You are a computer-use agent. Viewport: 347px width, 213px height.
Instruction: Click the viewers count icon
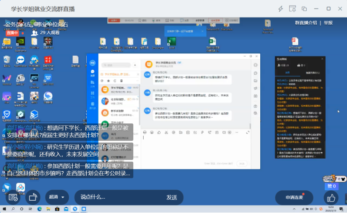(x=35, y=33)
